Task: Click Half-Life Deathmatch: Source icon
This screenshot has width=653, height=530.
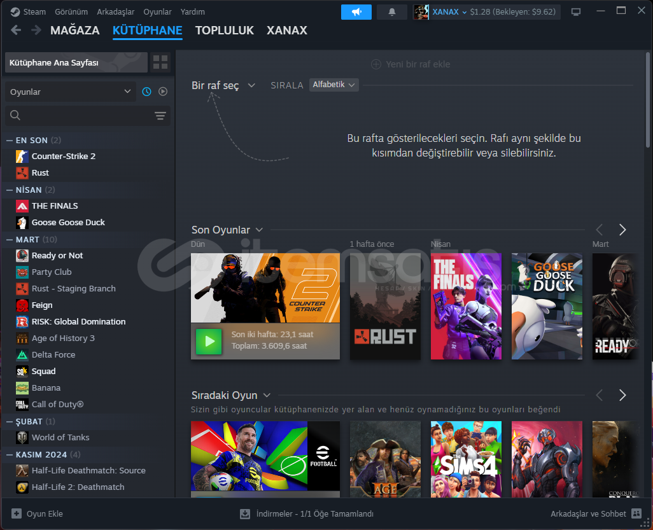Action: point(22,471)
